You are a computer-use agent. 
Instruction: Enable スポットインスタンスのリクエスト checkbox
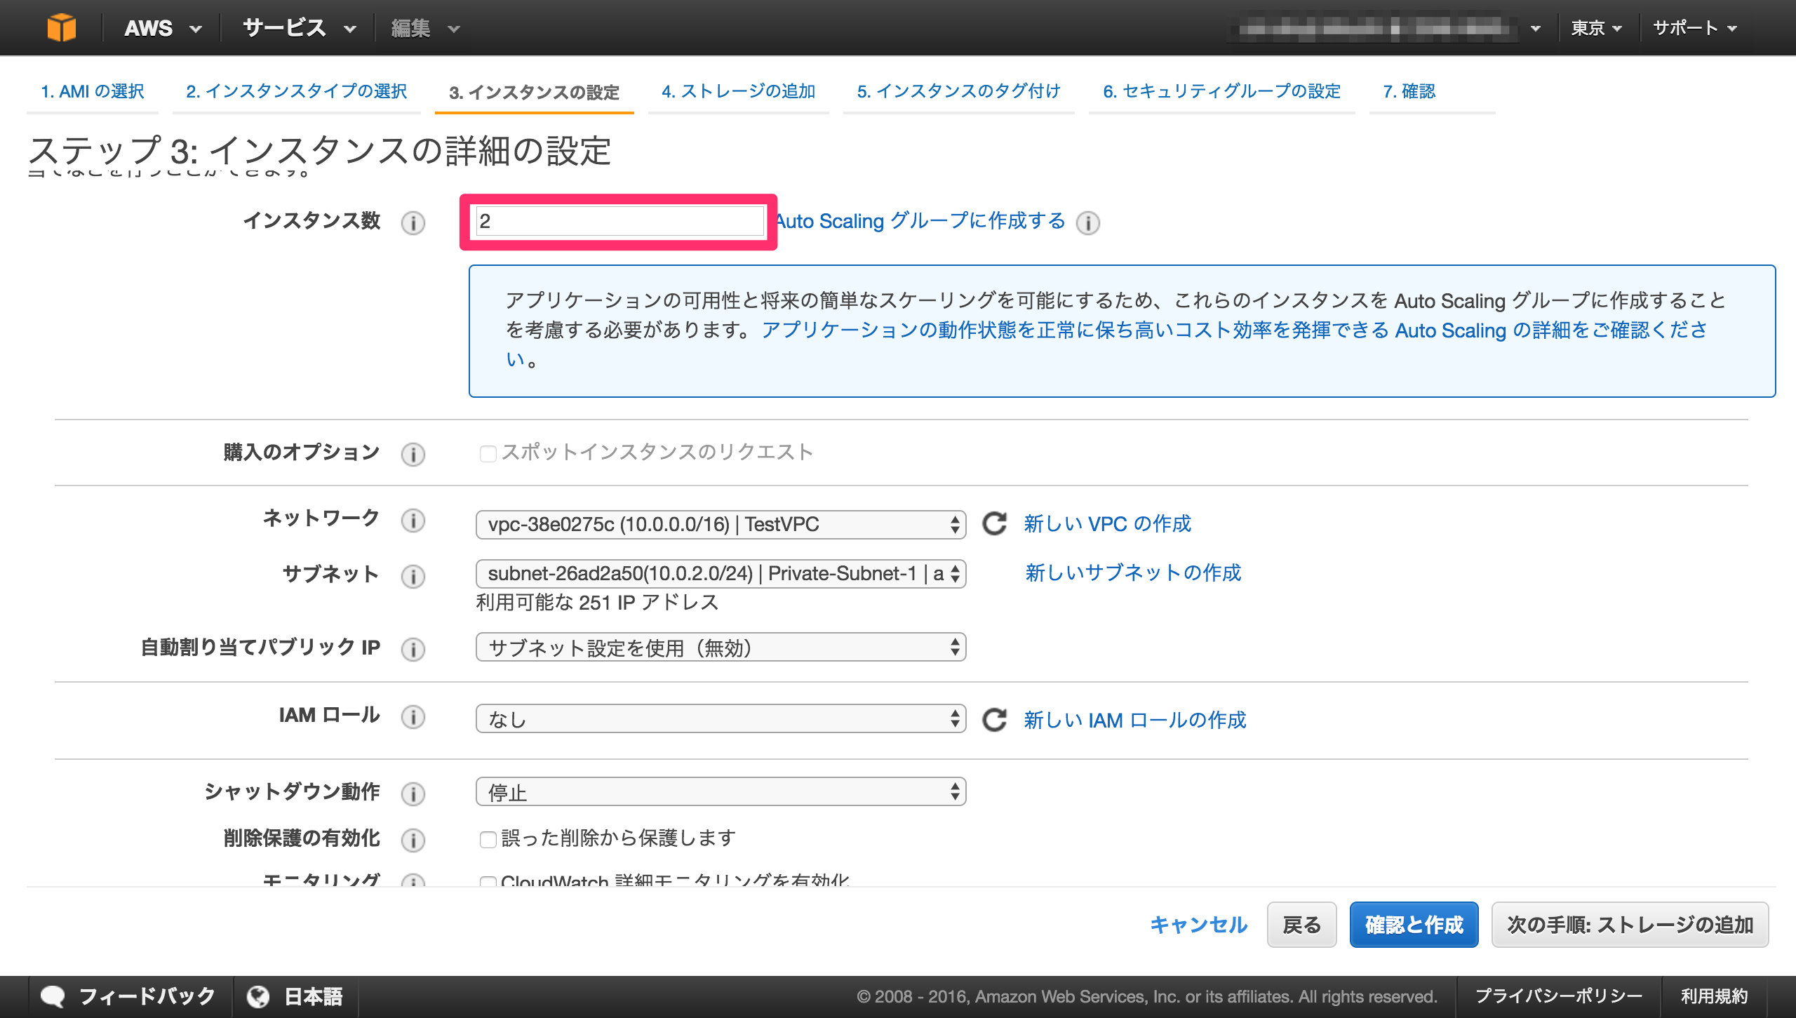coord(488,454)
